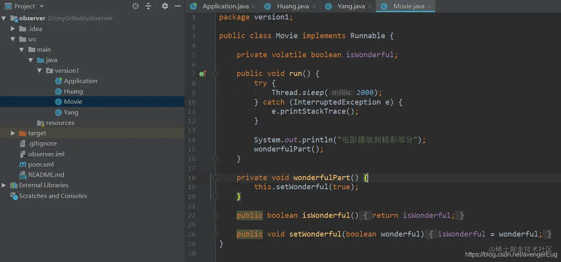561x262 pixels.
Task: Collapse the src folder
Action: coord(13,39)
